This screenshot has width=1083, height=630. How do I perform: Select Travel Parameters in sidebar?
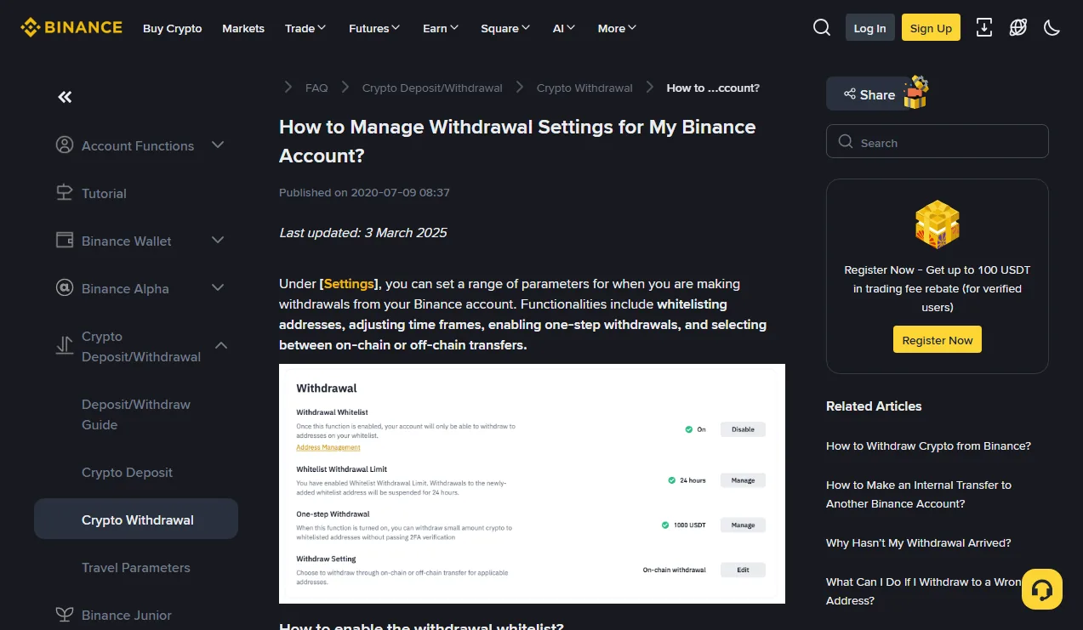click(x=135, y=567)
